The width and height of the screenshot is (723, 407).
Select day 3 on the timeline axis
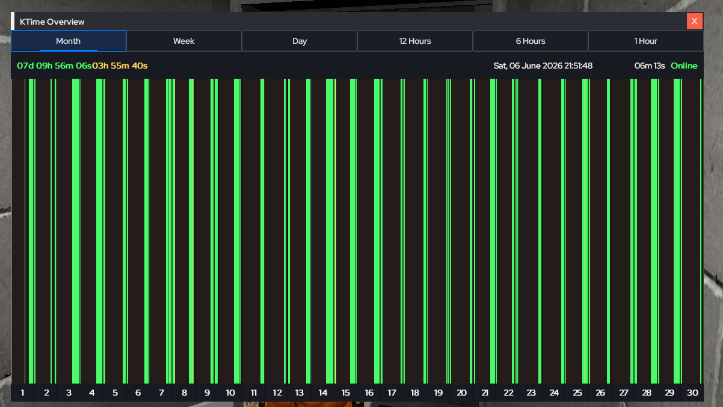(69, 393)
